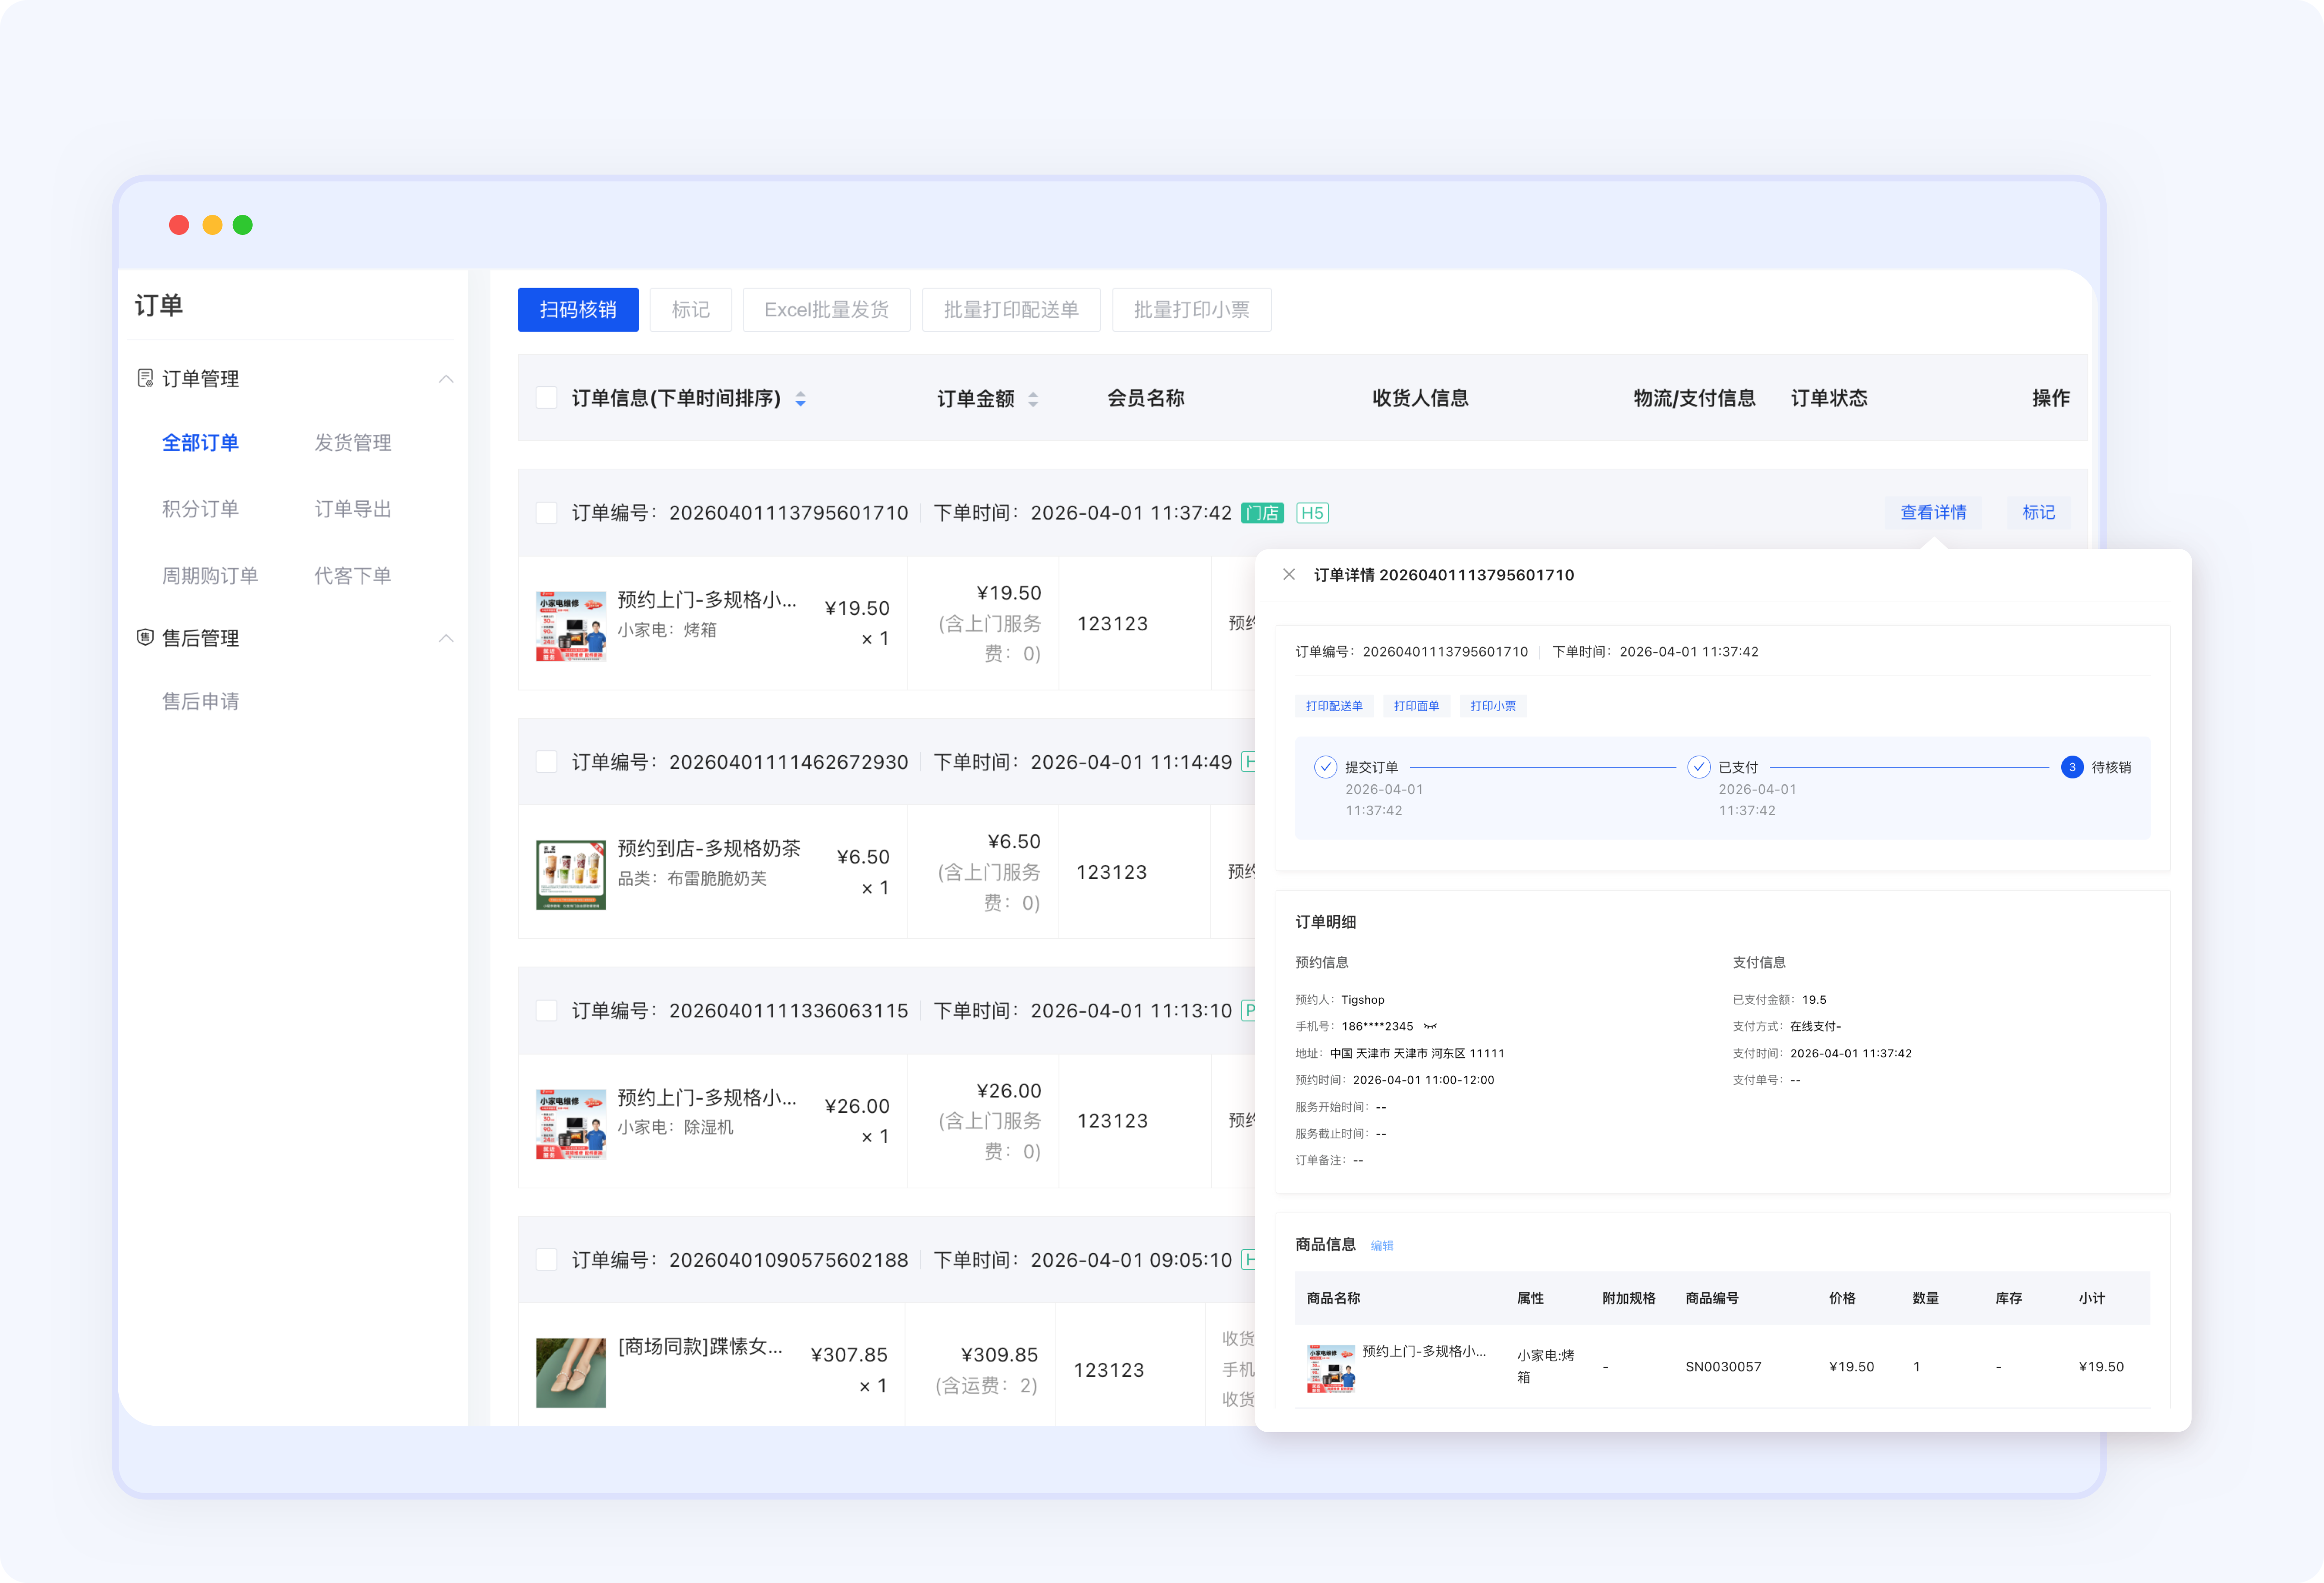Collapse the 售后管理 section chevron
The height and width of the screenshot is (1583, 2324).
[446, 637]
